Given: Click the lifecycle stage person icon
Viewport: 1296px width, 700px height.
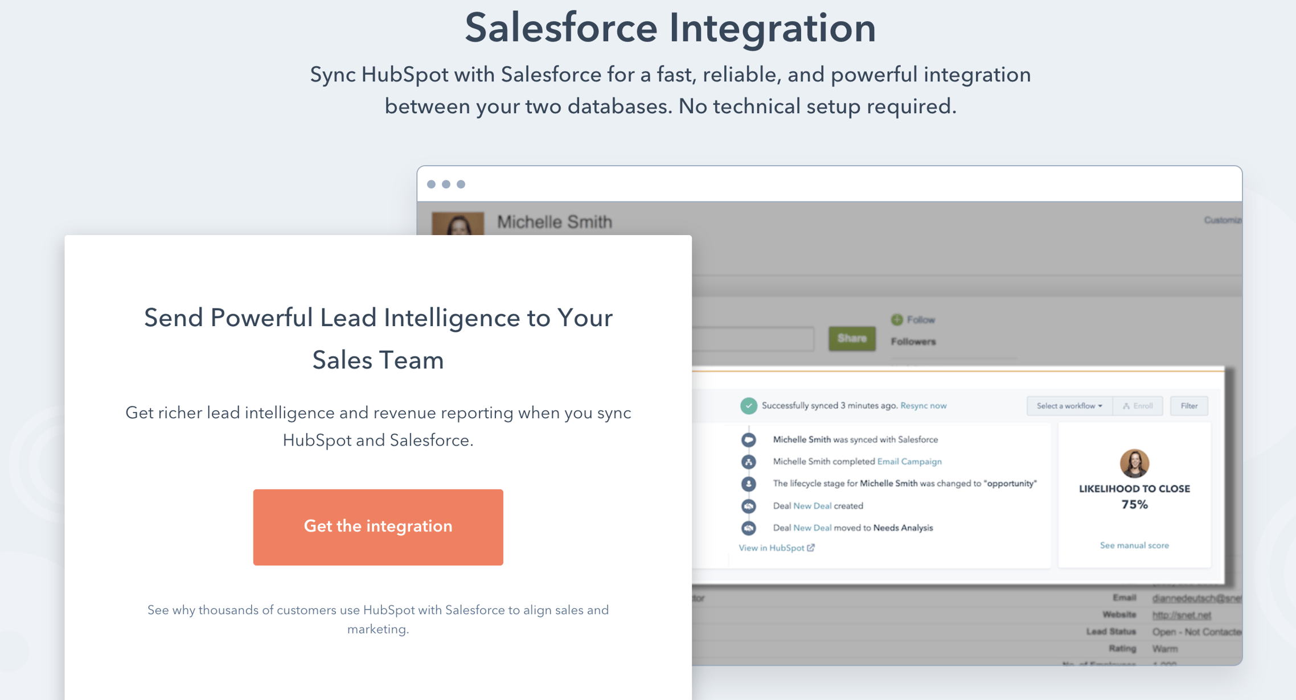Looking at the screenshot, I should click(x=748, y=484).
